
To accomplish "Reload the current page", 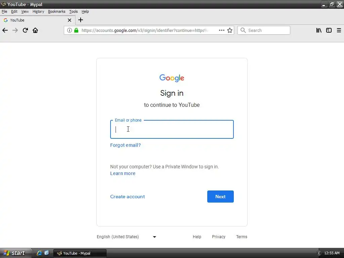I will click(25, 30).
